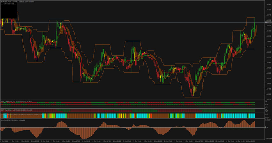
Task: Click the '5 Oct 09:00' time label
Action: (127, 141)
